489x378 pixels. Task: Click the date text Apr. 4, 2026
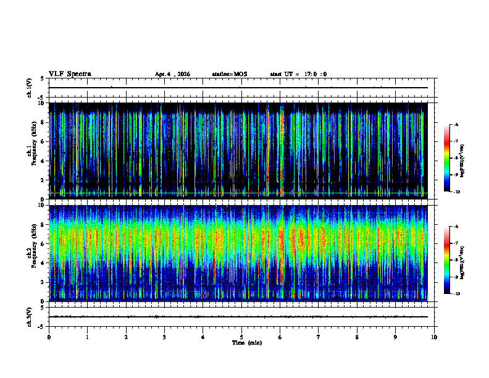tap(172, 74)
